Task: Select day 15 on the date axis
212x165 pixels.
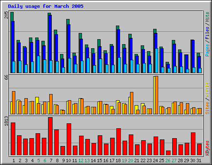Action: click(x=99, y=160)
